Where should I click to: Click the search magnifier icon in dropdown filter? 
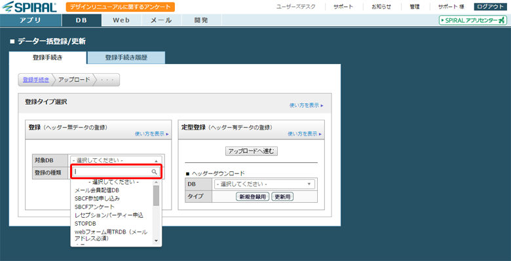(x=155, y=171)
